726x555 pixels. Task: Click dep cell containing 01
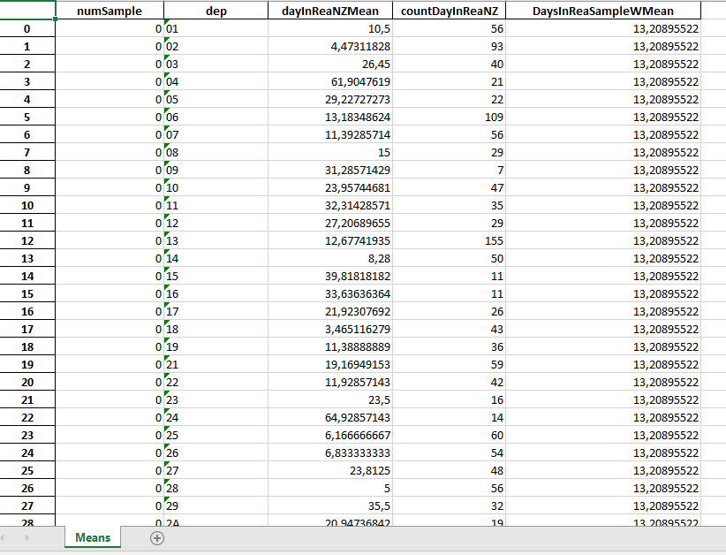click(216, 29)
